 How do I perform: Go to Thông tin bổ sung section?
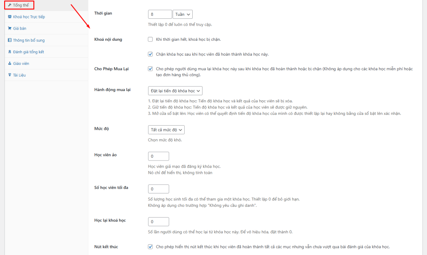coord(28,40)
